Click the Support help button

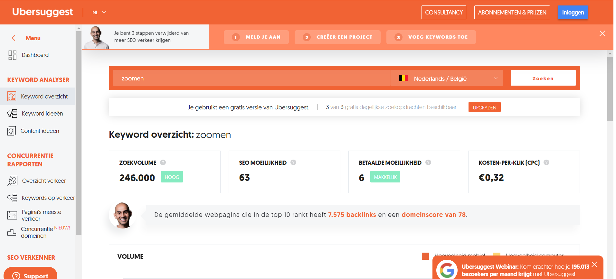coord(31,275)
